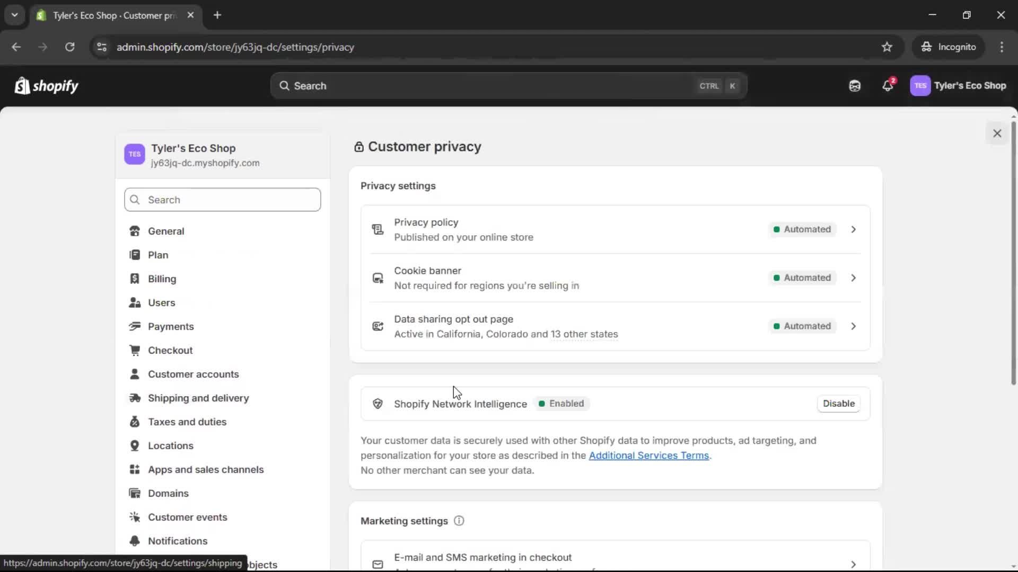Open the notifications bell with 2 alerts
Screen dimensions: 1018x572
pyautogui.click(x=888, y=86)
